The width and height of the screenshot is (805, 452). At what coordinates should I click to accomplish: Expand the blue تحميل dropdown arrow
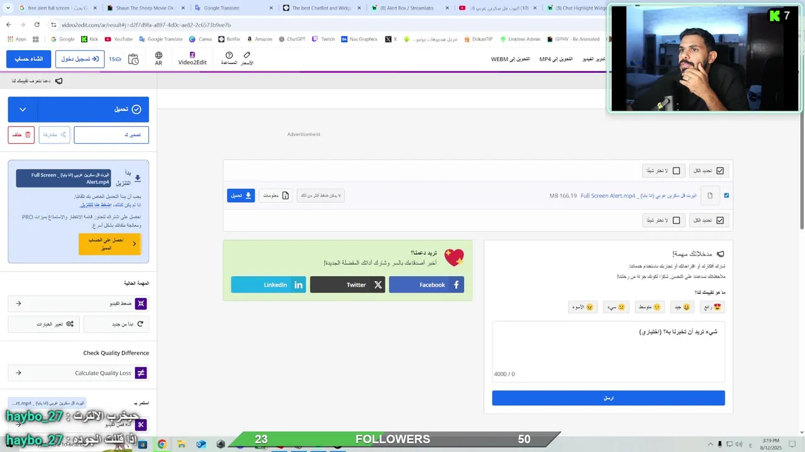[x=23, y=109]
